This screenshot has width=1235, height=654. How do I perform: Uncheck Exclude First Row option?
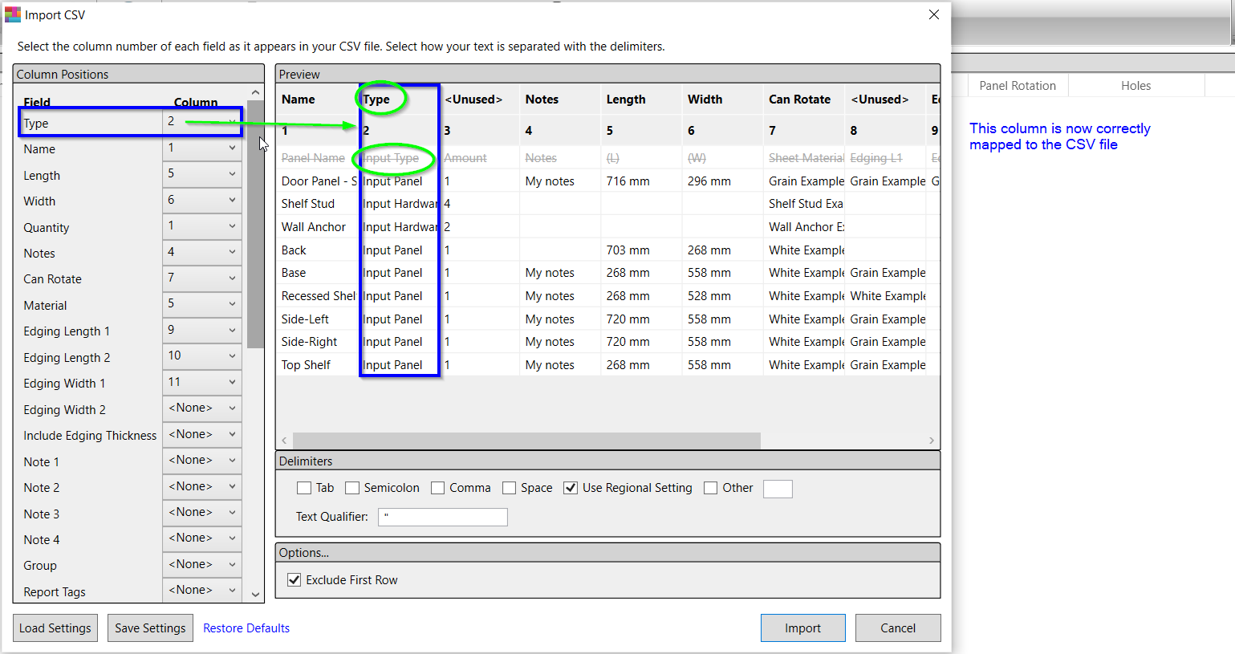click(x=295, y=580)
